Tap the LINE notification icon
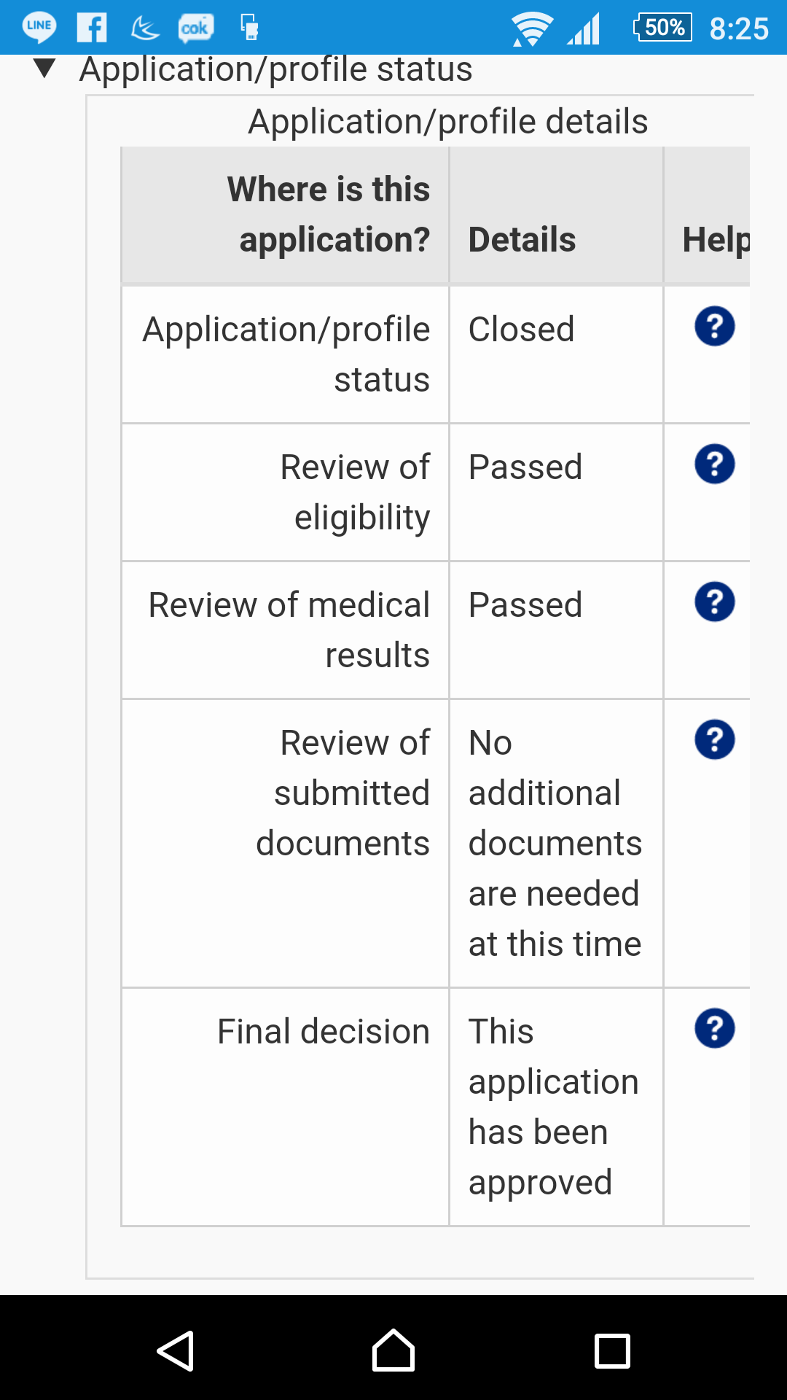This screenshot has width=787, height=1400. tap(39, 28)
